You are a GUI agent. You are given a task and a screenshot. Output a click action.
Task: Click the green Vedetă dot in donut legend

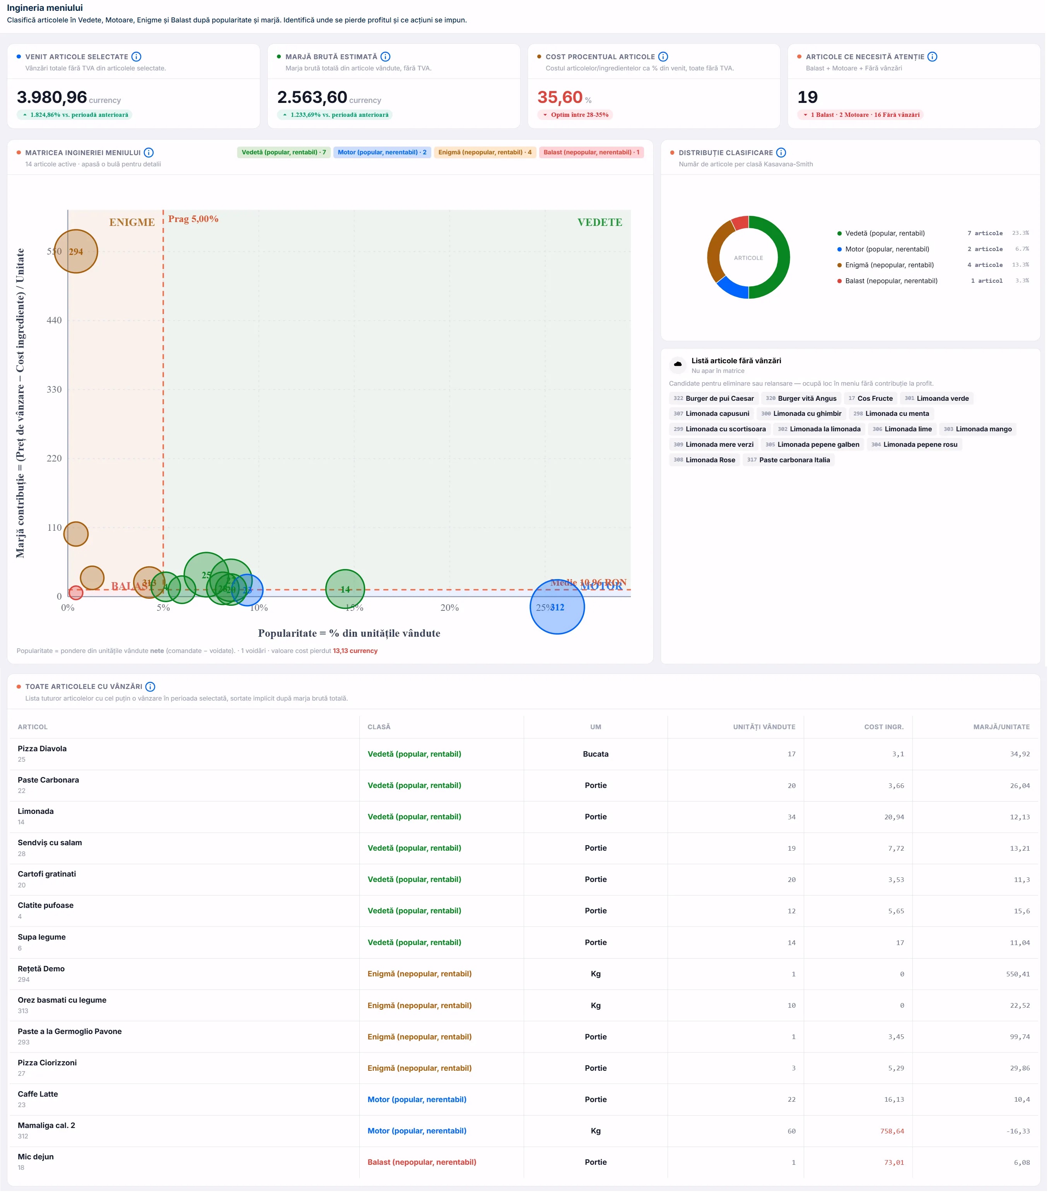[839, 234]
